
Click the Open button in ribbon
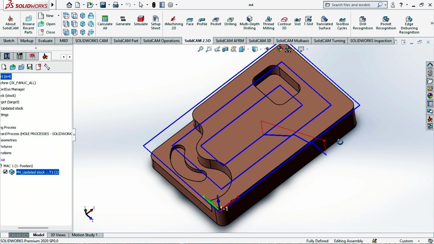coord(47,24)
